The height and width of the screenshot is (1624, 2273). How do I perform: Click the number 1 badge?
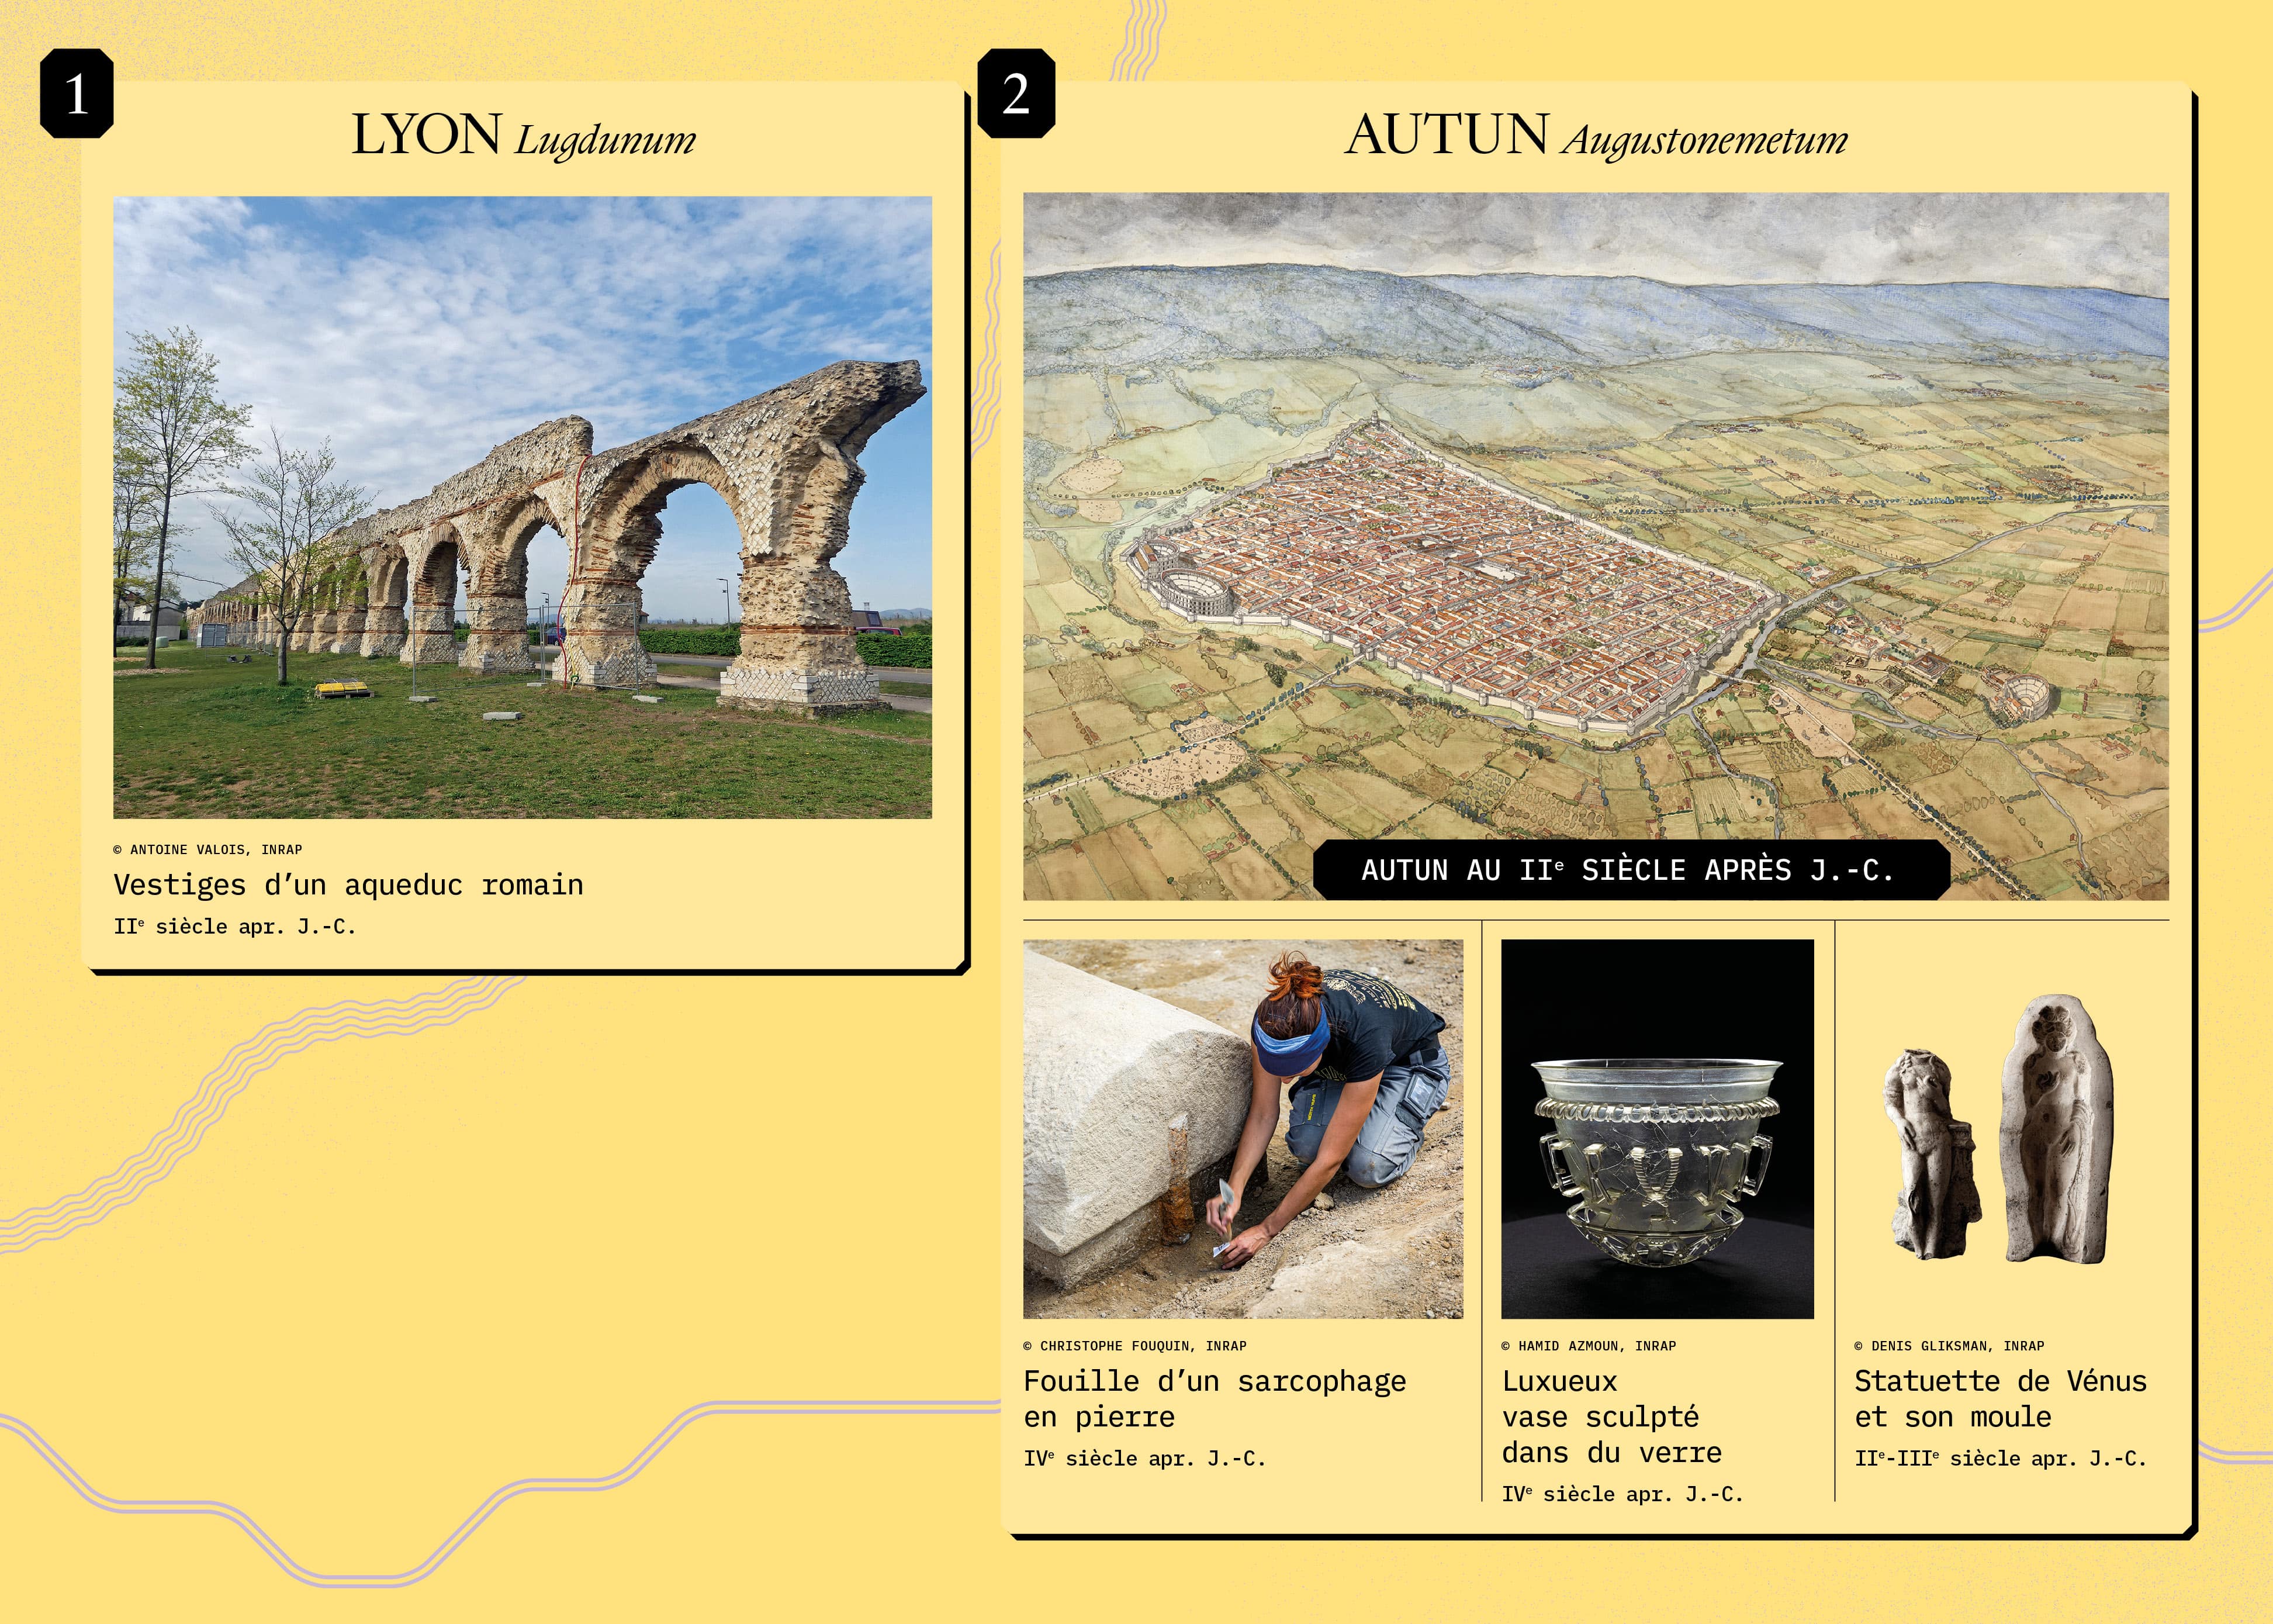[77, 93]
